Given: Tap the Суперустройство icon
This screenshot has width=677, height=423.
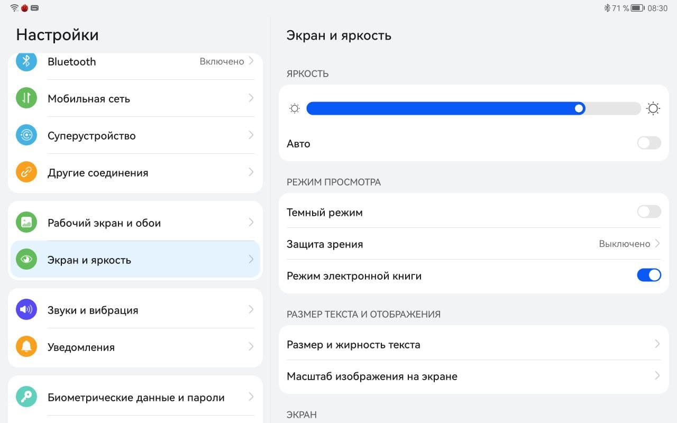Looking at the screenshot, I should (26, 135).
